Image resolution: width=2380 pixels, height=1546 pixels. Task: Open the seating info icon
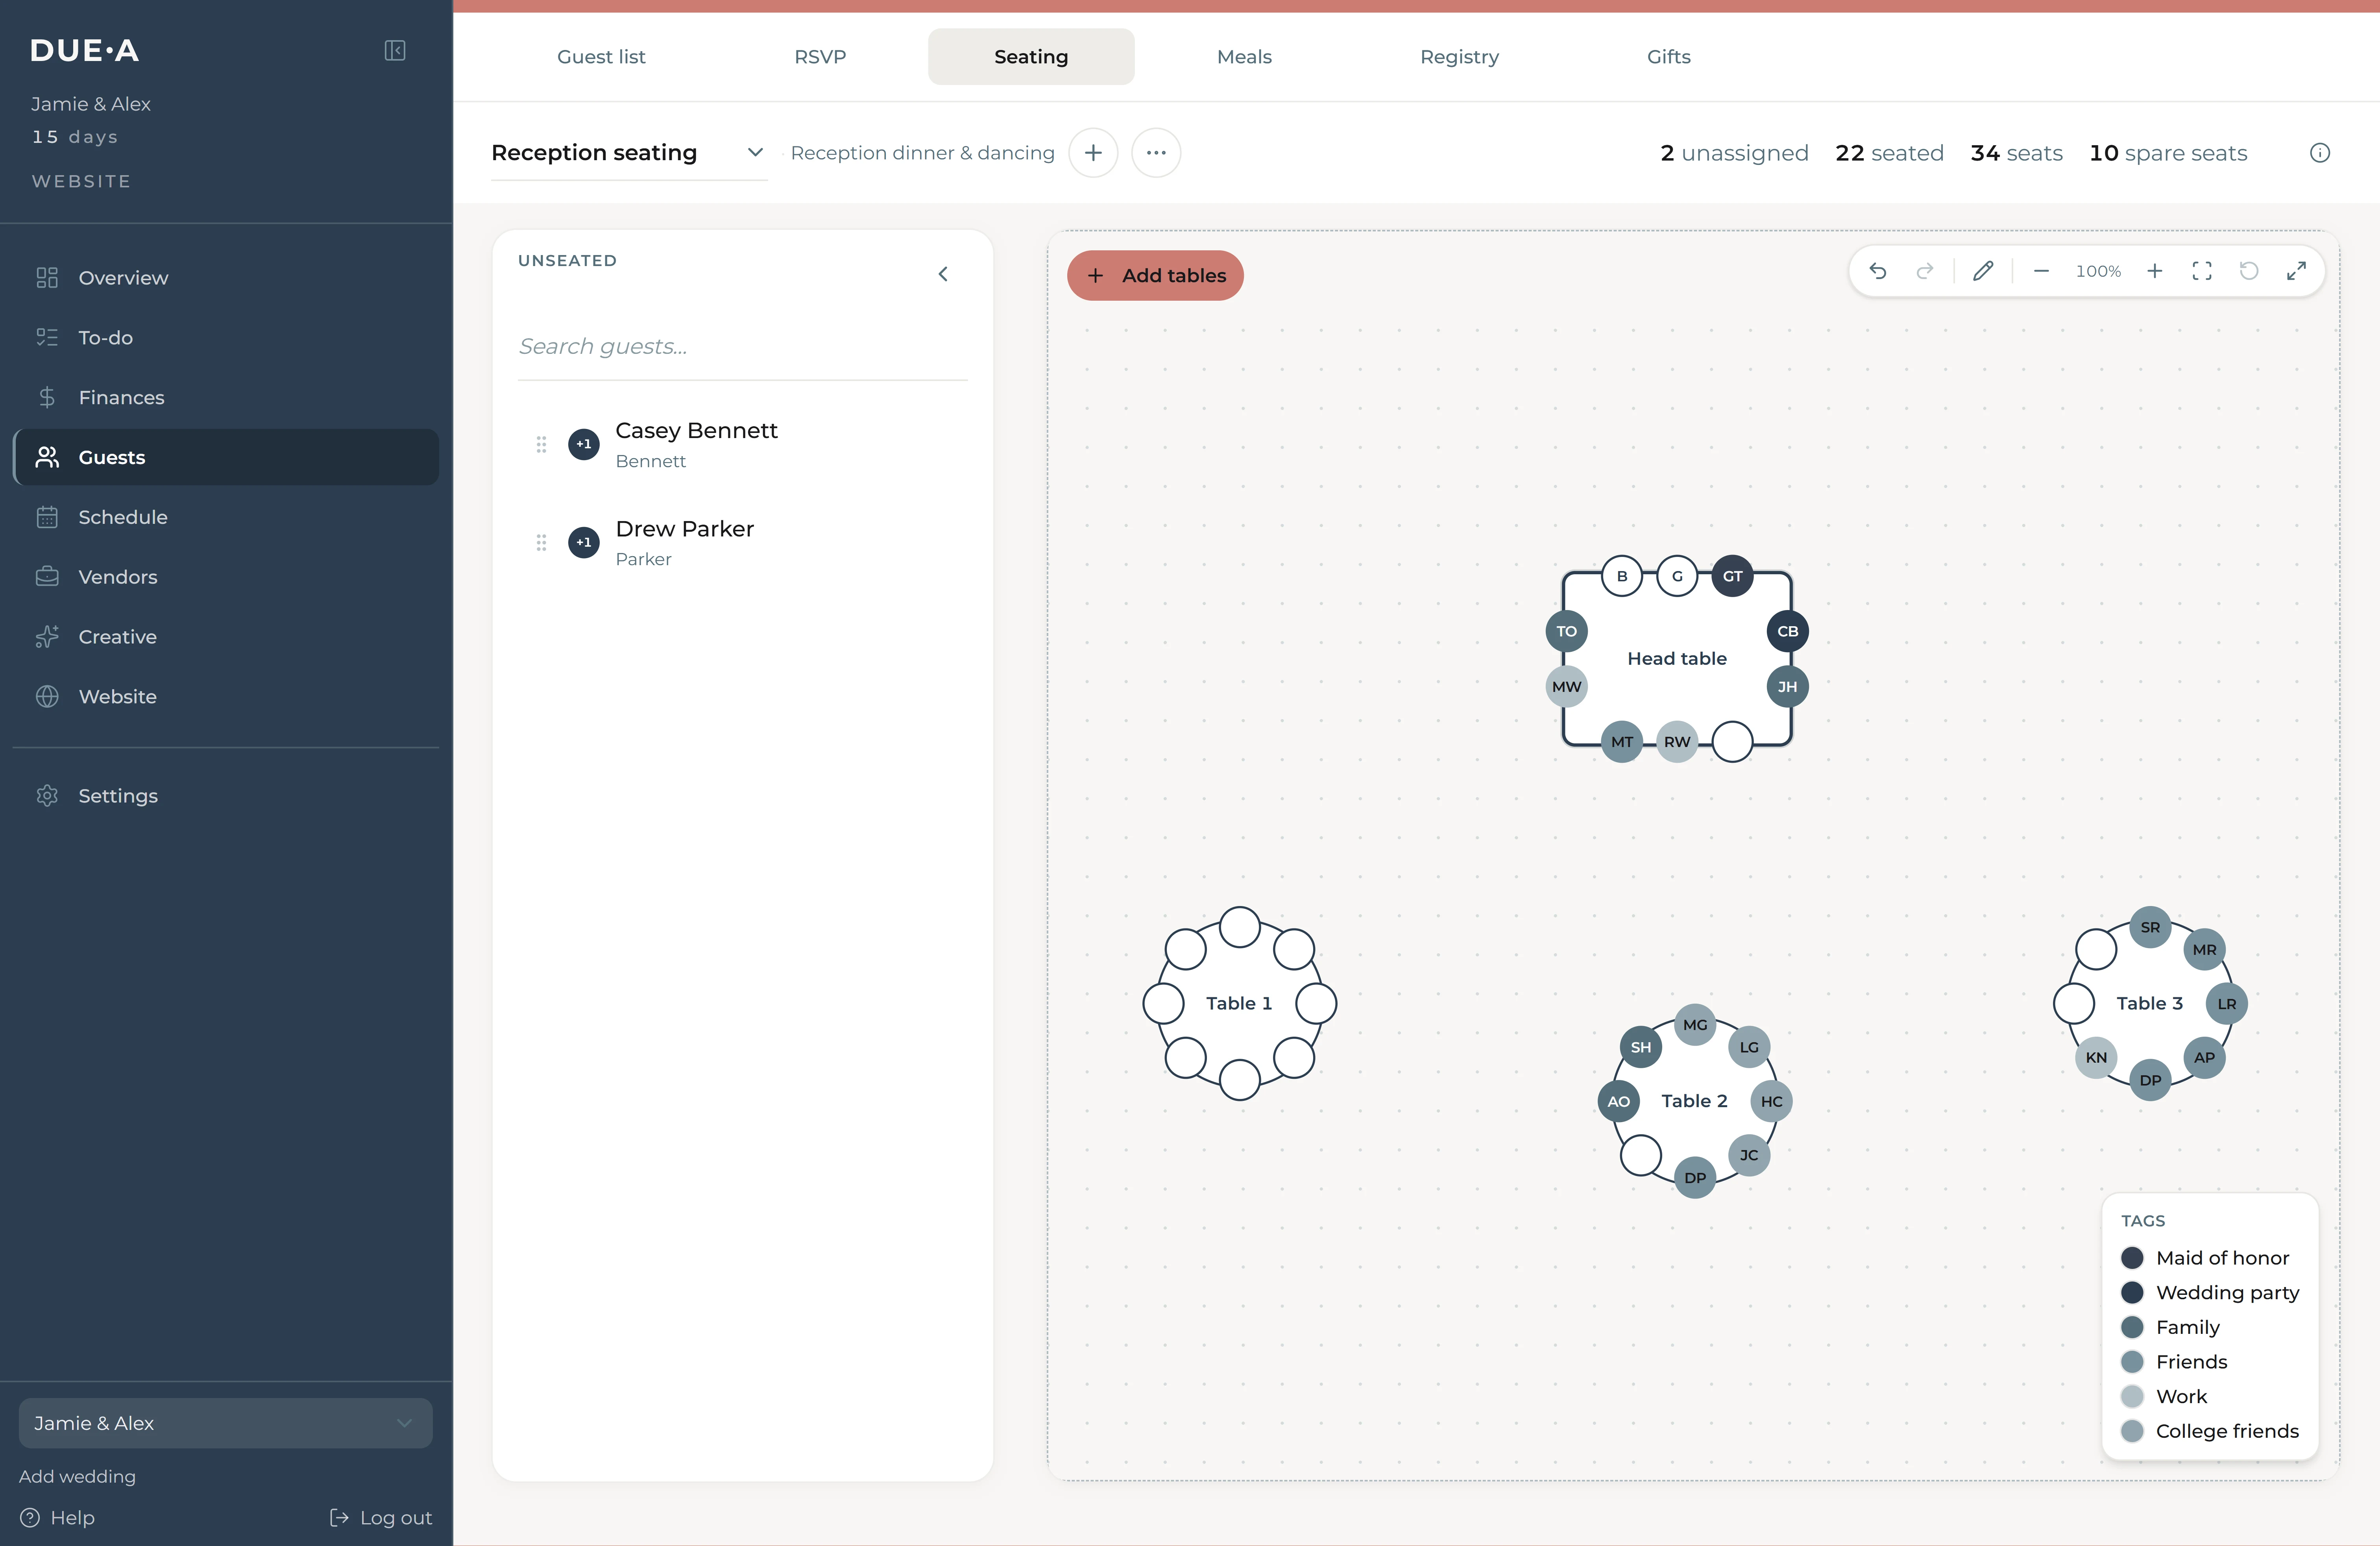[2320, 153]
